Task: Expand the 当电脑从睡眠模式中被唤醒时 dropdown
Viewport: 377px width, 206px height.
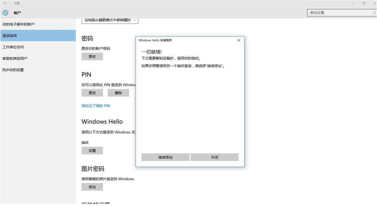Action: tap(110, 20)
